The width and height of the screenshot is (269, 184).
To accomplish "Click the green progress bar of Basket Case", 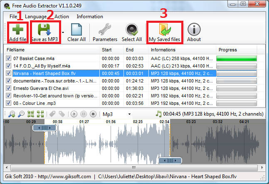I will [237, 58].
